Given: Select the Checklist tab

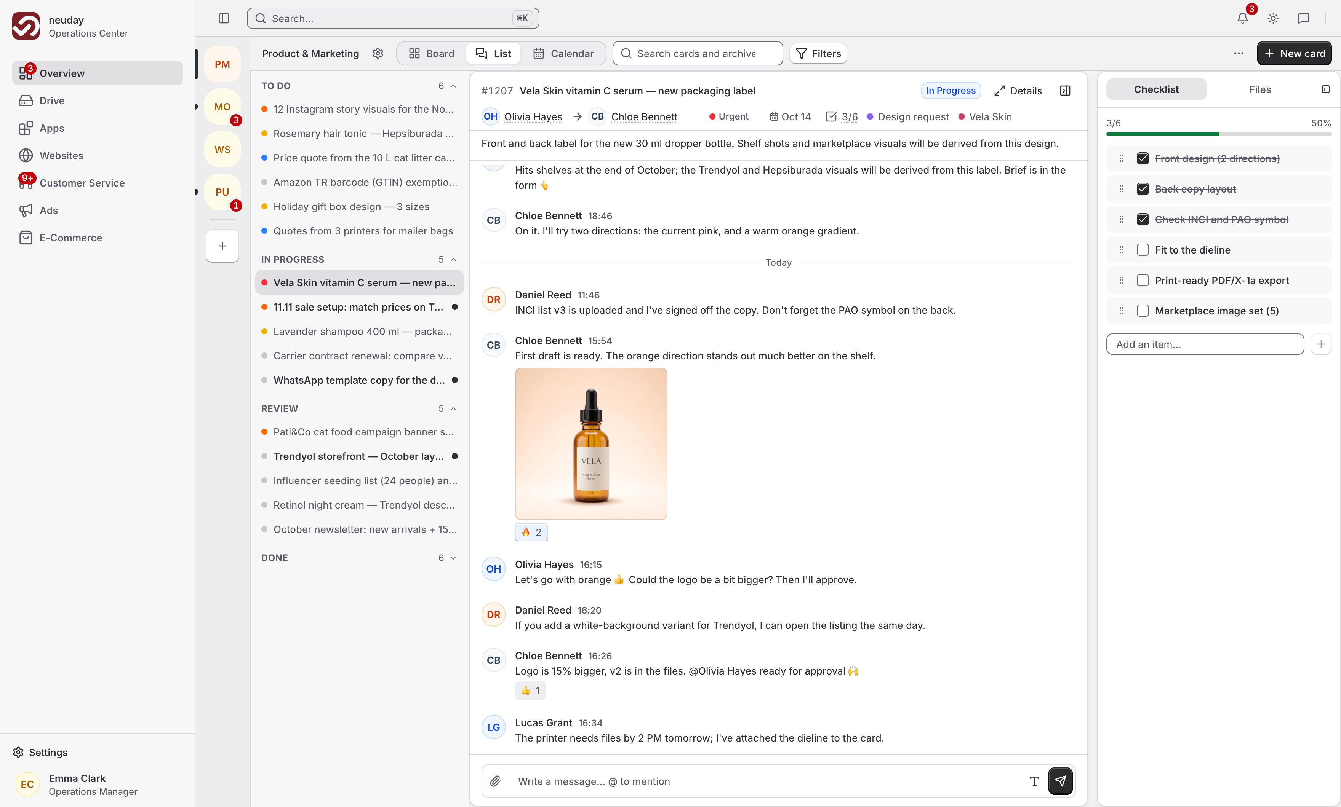Looking at the screenshot, I should 1156,89.
